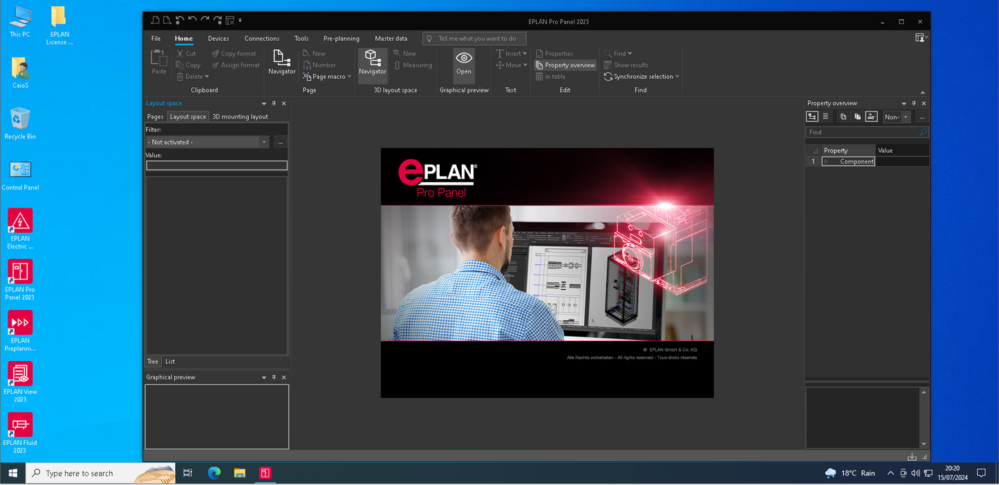Switch to 3D mounting layout tab

240,116
